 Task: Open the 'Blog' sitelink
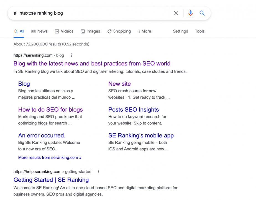point(24,84)
